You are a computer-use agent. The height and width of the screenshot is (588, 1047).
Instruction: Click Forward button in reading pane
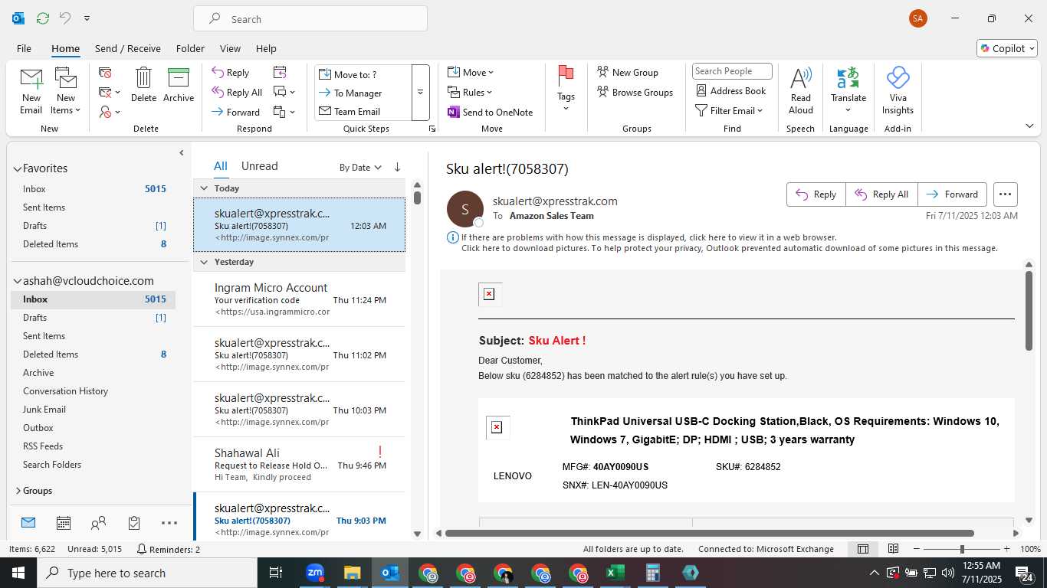tap(952, 194)
